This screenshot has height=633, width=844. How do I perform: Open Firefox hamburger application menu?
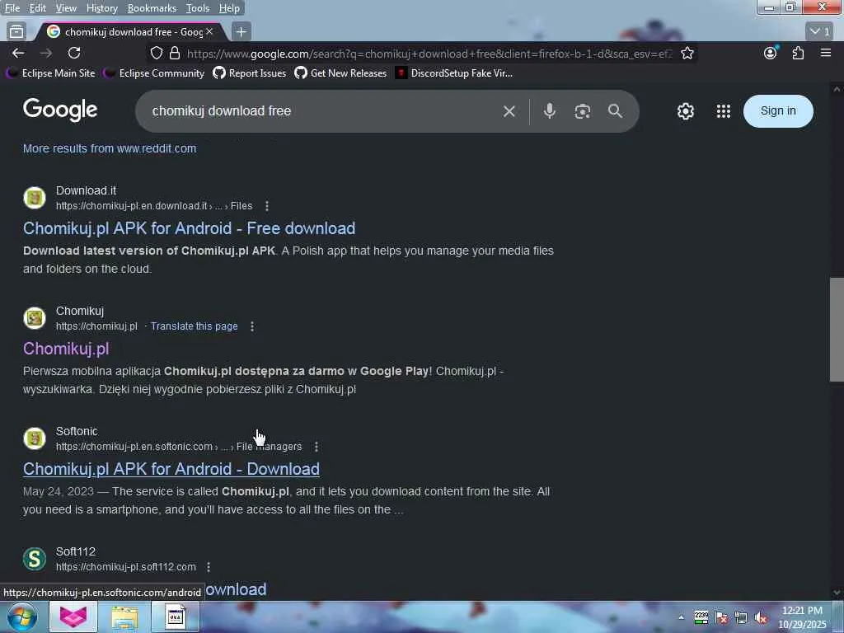(x=826, y=53)
